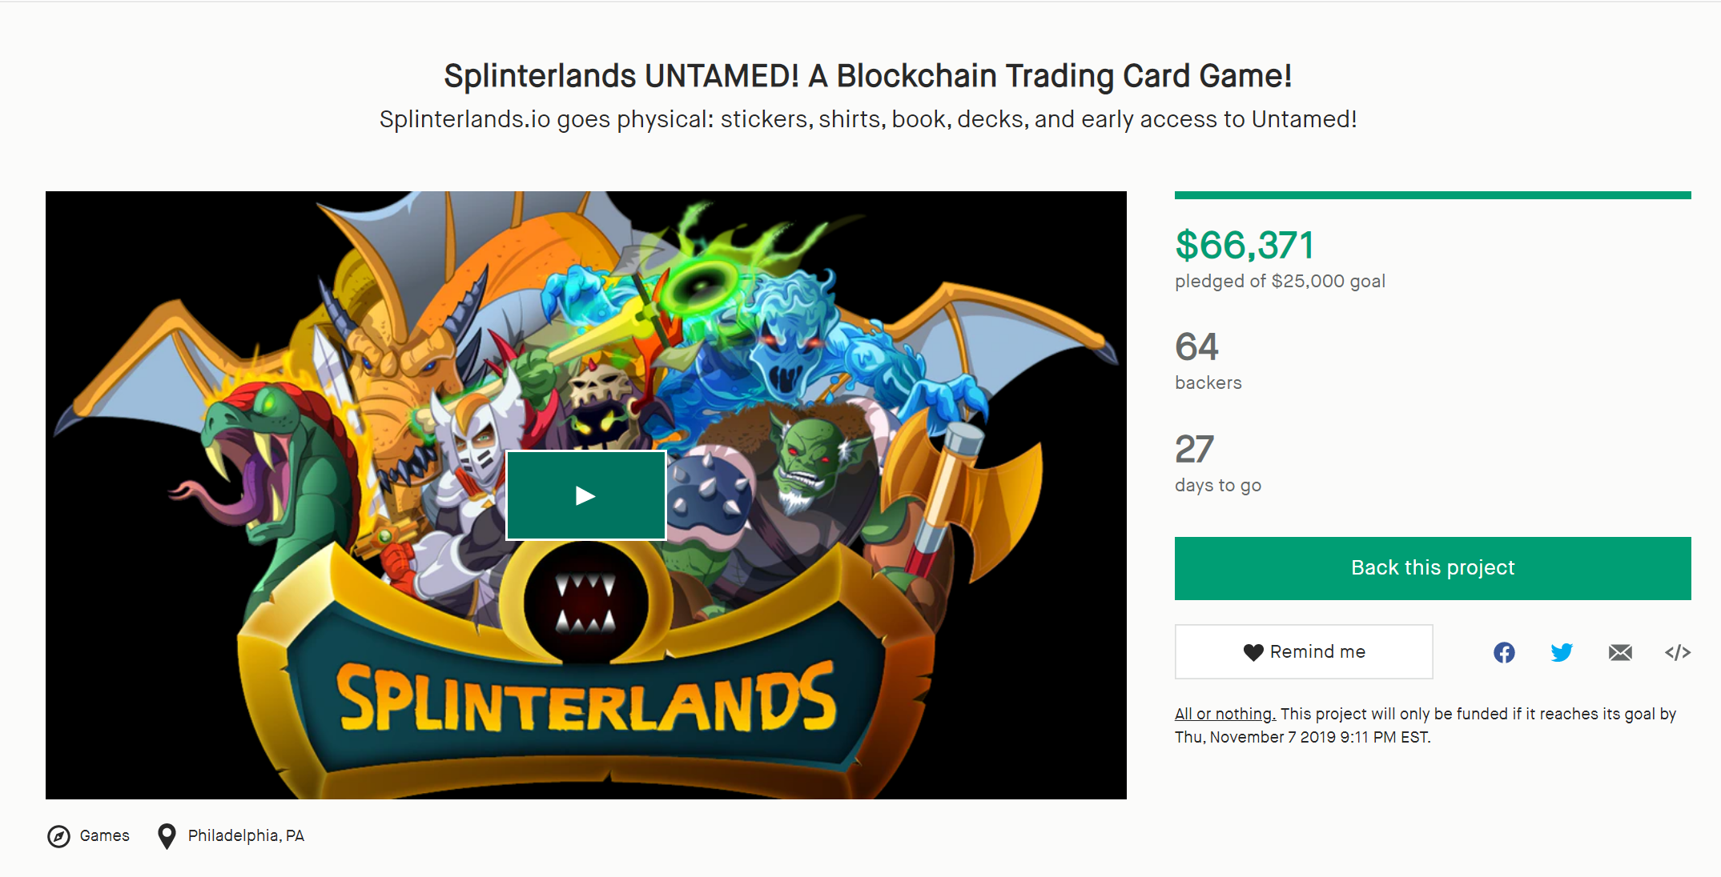Viewport: 1721px width, 877px height.
Task: Click the 64 backers count
Action: (1196, 347)
